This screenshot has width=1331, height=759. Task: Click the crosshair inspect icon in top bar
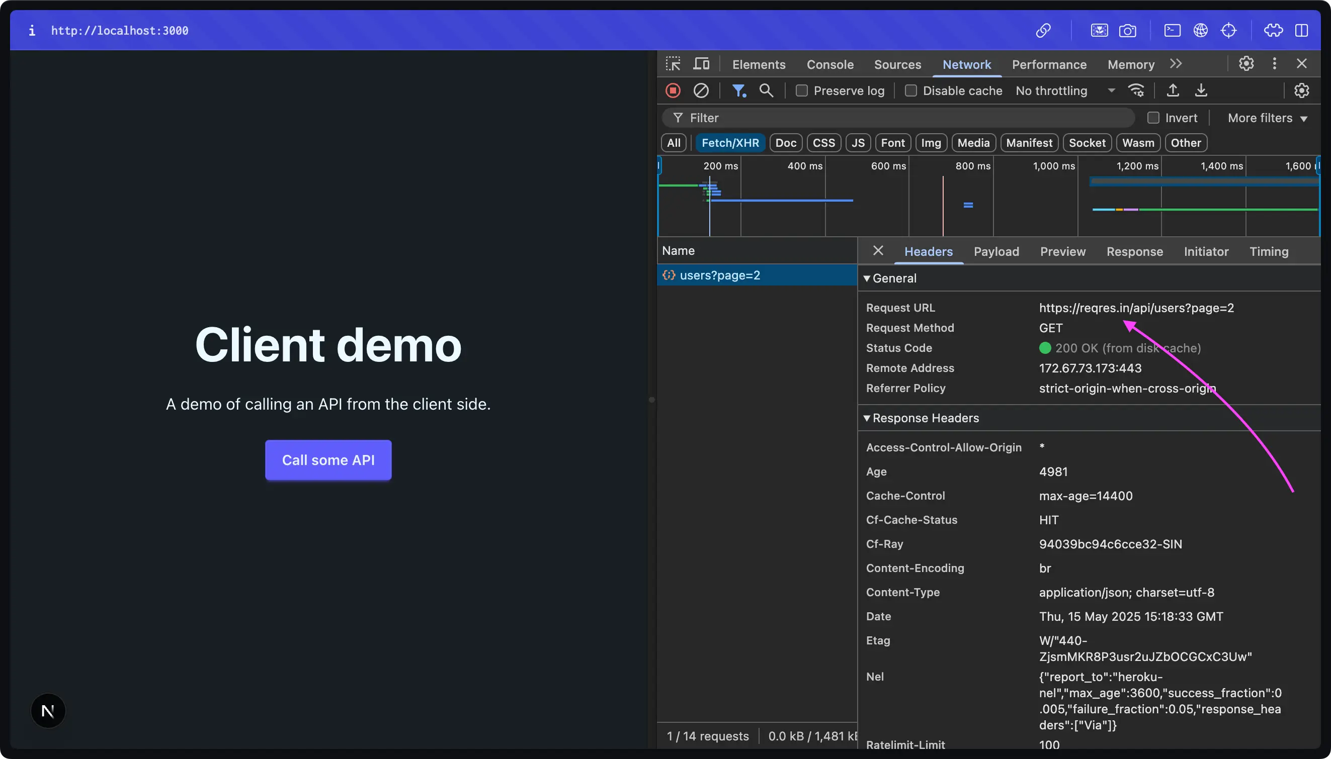click(1229, 31)
